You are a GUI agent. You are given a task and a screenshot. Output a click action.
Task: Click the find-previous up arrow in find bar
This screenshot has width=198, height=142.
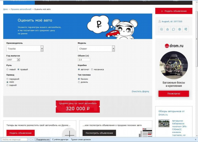tap(29, 139)
